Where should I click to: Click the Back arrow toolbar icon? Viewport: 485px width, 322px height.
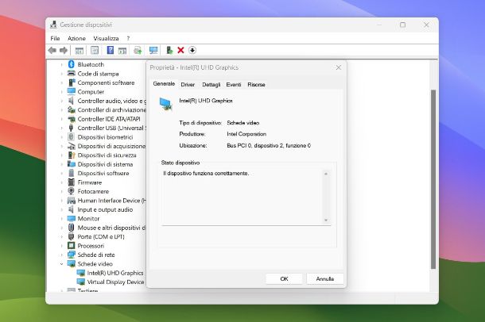tap(52, 50)
